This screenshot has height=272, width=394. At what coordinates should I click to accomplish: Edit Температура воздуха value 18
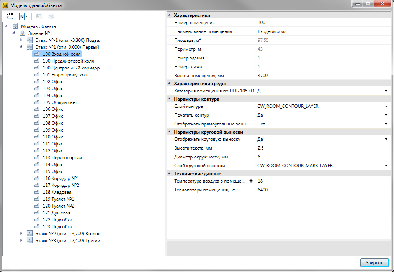[x=323, y=181]
